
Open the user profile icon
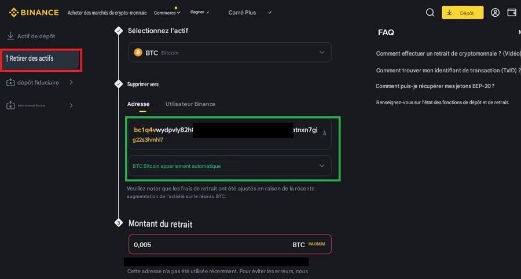point(495,13)
